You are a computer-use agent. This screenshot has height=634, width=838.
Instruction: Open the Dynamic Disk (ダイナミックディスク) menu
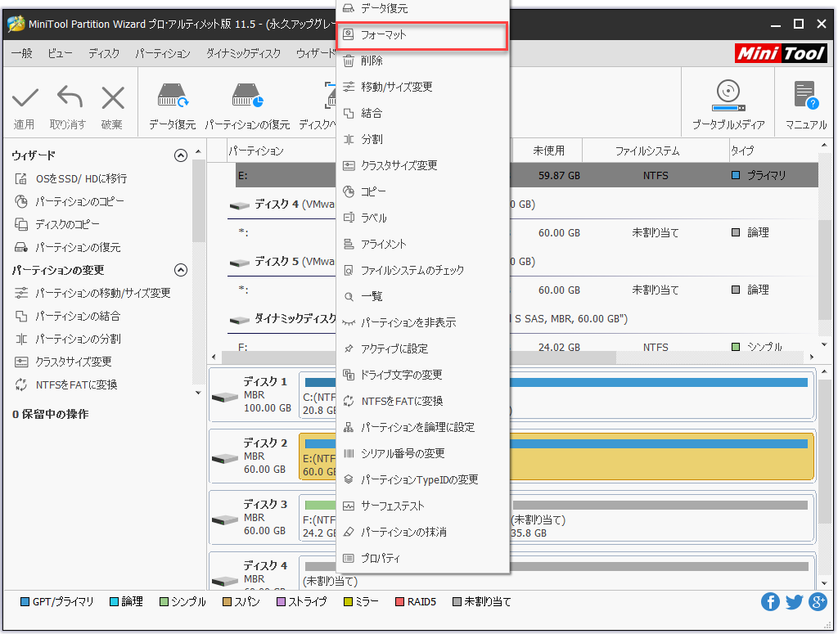(x=243, y=53)
